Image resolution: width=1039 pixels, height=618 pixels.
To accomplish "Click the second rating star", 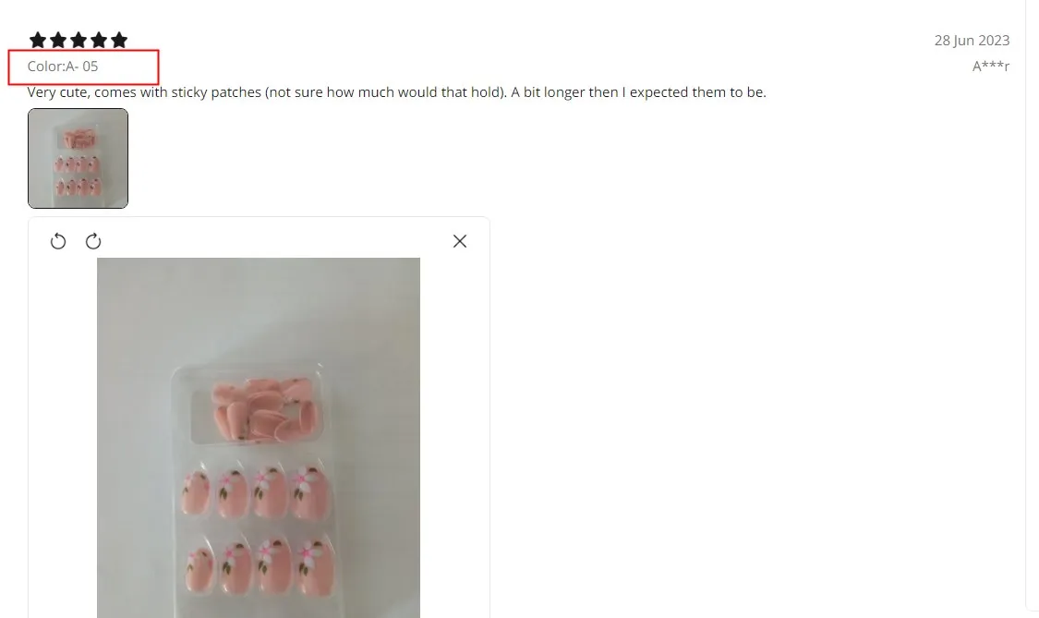I will coord(58,41).
